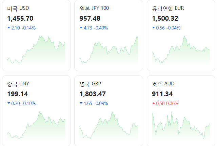The image size is (218, 146).
Task: Click the AUD red up triangle icon
Action: pos(154,103)
